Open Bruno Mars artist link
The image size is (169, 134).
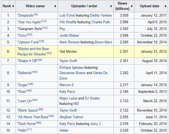coord(103,42)
